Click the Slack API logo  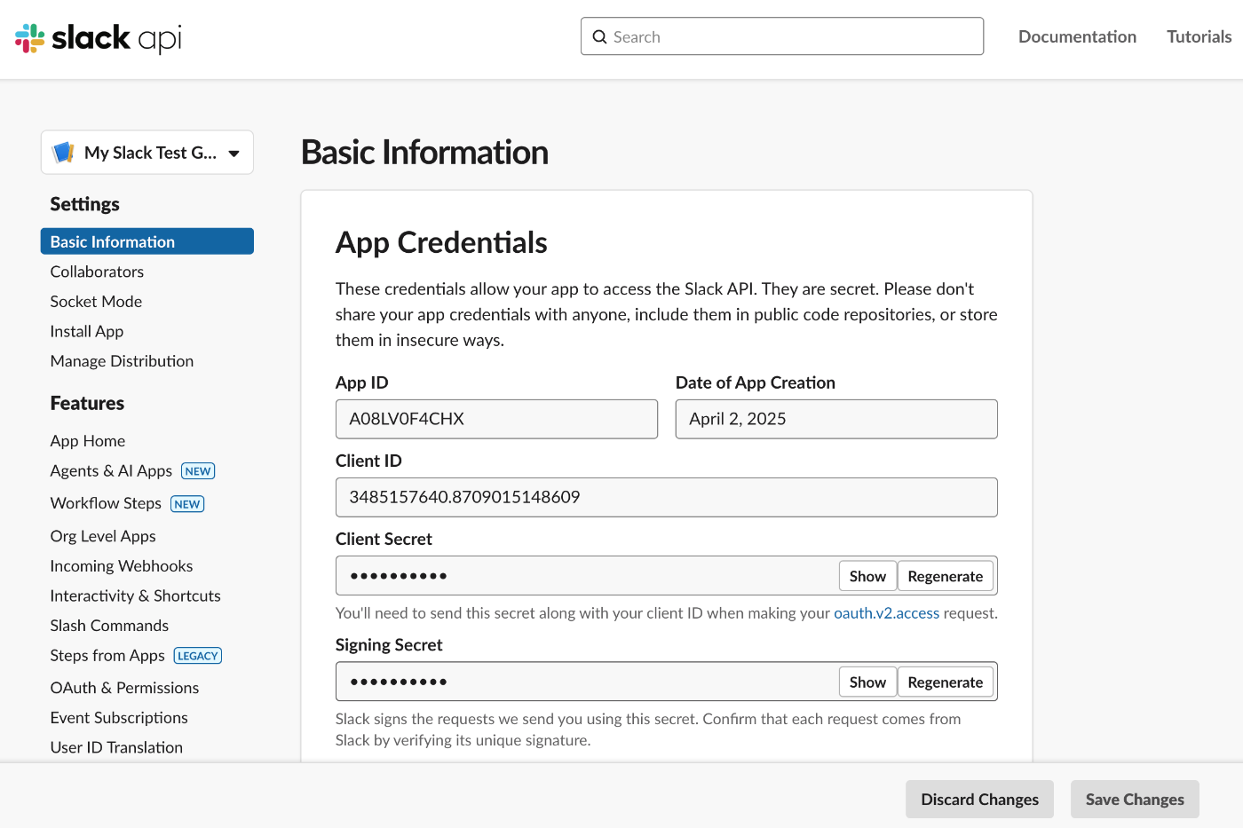(x=99, y=38)
